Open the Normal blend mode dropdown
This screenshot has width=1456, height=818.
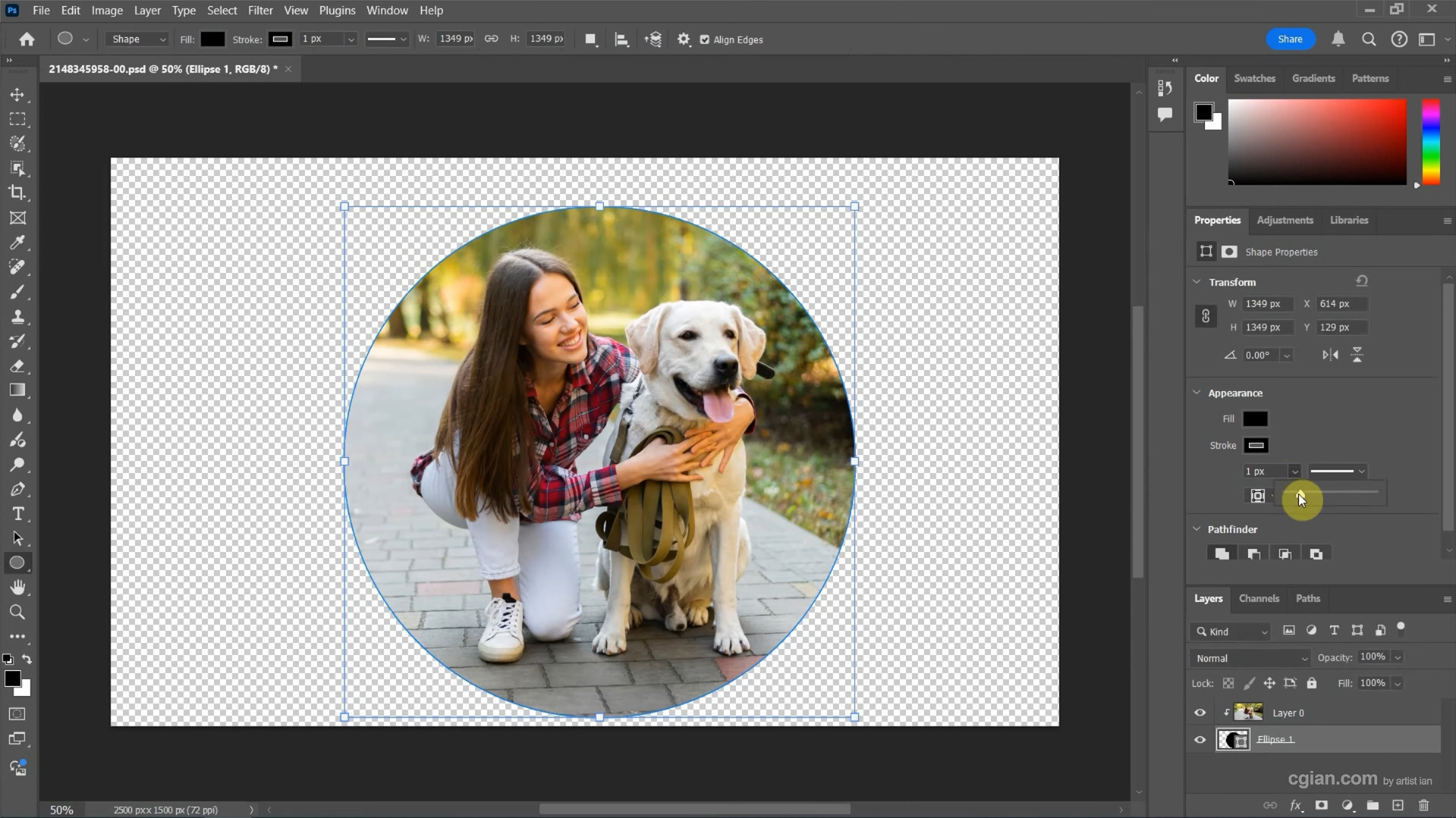(x=1248, y=657)
